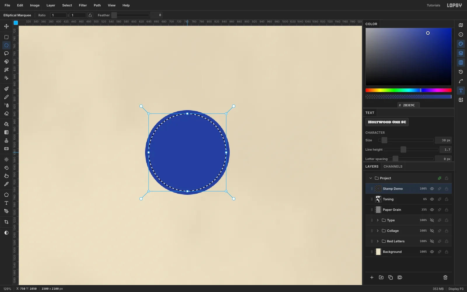The height and width of the screenshot is (292, 467).
Task: Show the Type group
Action: tap(432, 220)
